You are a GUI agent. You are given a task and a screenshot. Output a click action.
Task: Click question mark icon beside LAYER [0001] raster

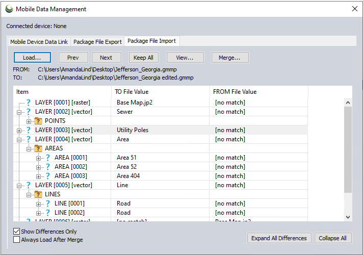click(29, 103)
